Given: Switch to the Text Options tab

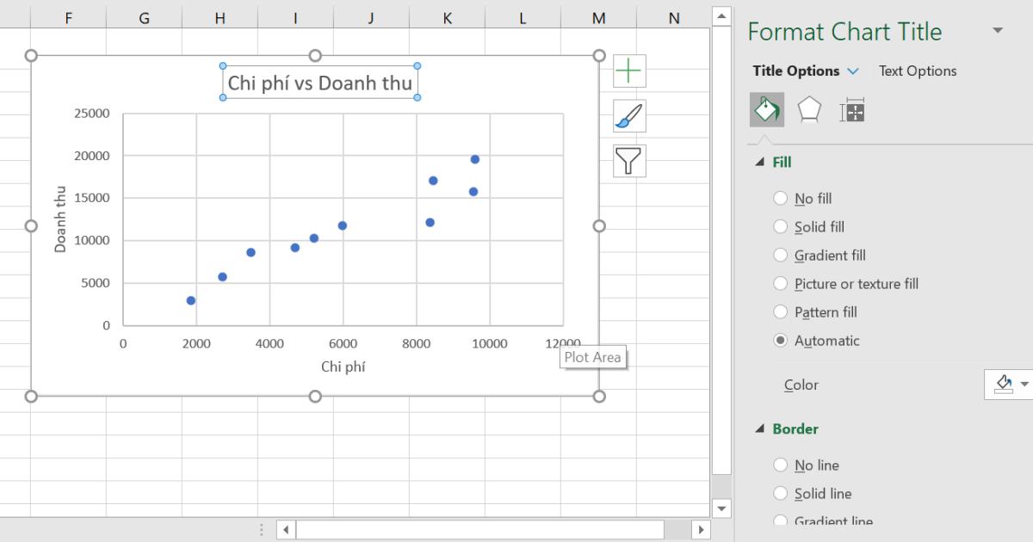Looking at the screenshot, I should click(x=917, y=71).
